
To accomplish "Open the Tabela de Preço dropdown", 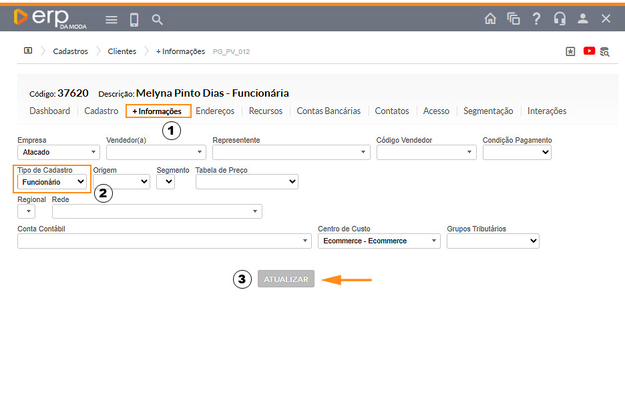I will (246, 182).
